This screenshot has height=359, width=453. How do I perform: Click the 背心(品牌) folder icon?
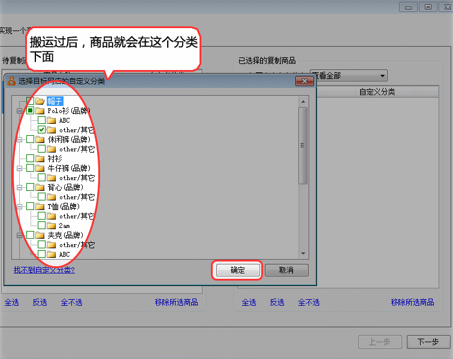40,187
